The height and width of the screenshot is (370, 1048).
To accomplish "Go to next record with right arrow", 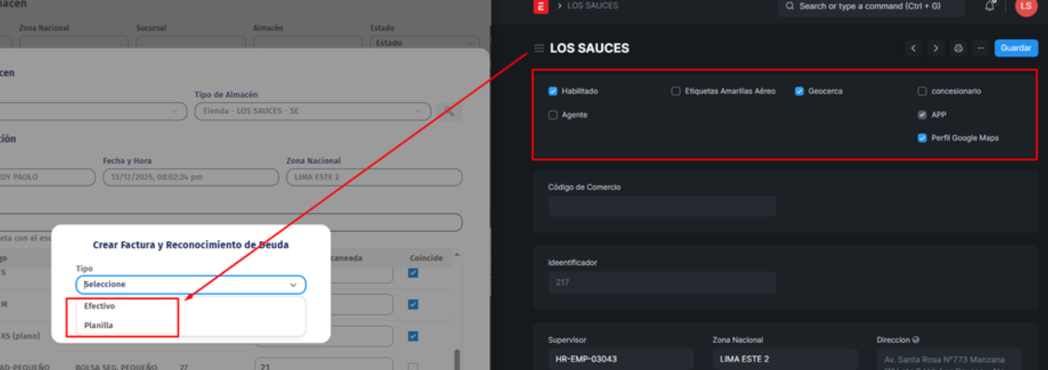I will (935, 48).
